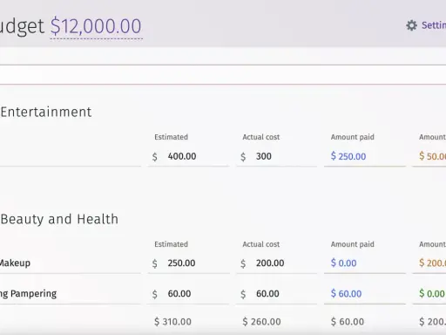Click the Settings gear icon

click(x=411, y=25)
